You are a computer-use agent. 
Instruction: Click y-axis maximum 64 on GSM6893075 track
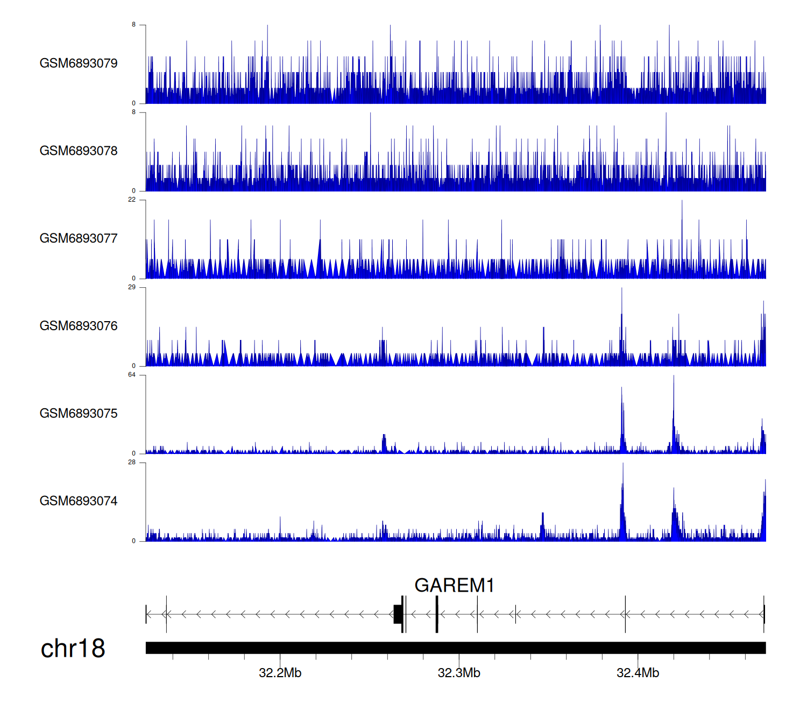tap(132, 375)
